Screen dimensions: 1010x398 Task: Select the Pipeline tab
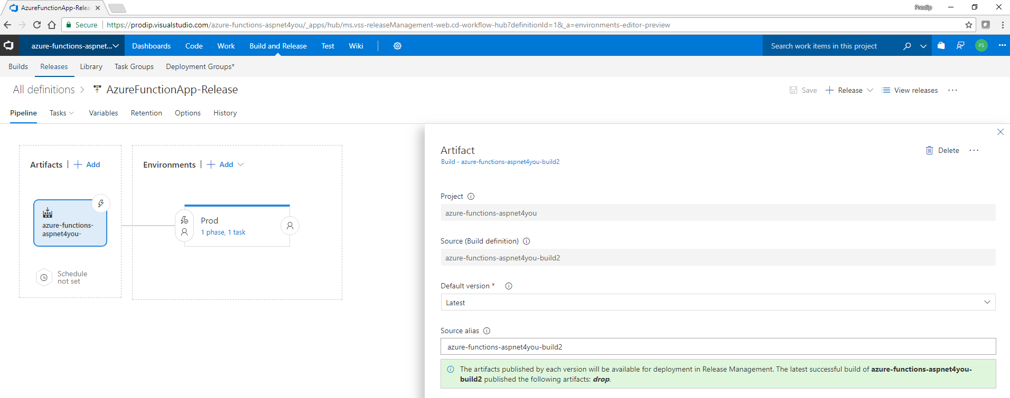point(23,113)
